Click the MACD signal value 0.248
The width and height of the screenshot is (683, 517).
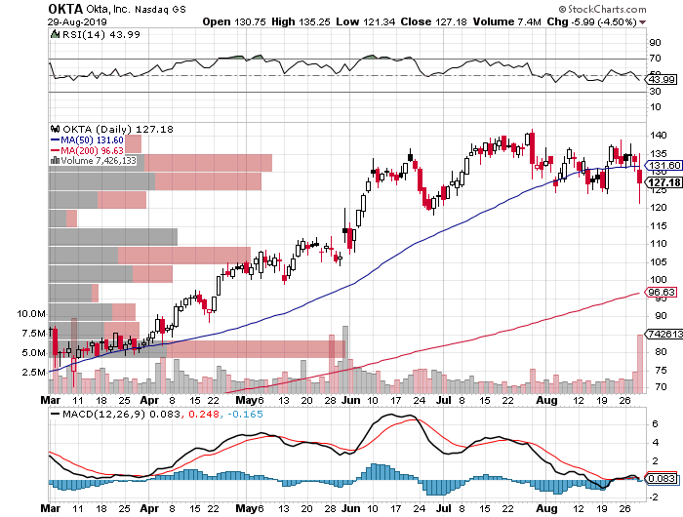tap(203, 414)
